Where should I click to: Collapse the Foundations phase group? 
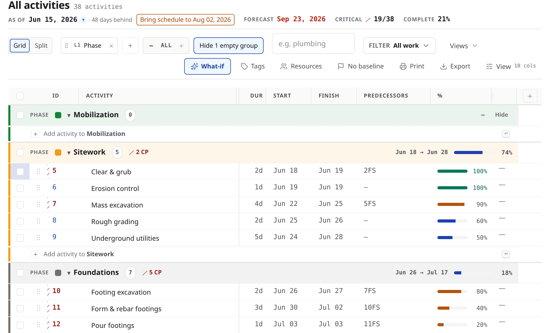click(x=69, y=273)
